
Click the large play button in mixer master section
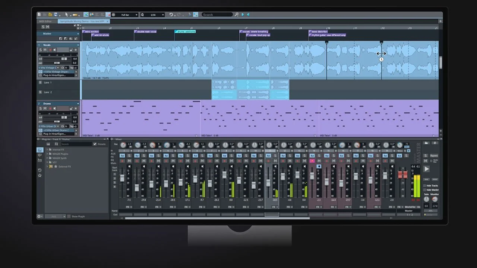click(427, 169)
